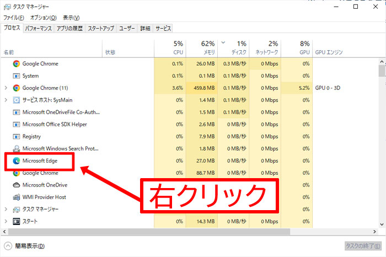Click the Microsoft OneDrive cloud icon
This screenshot has height=257, width=386.
(x=16, y=185)
